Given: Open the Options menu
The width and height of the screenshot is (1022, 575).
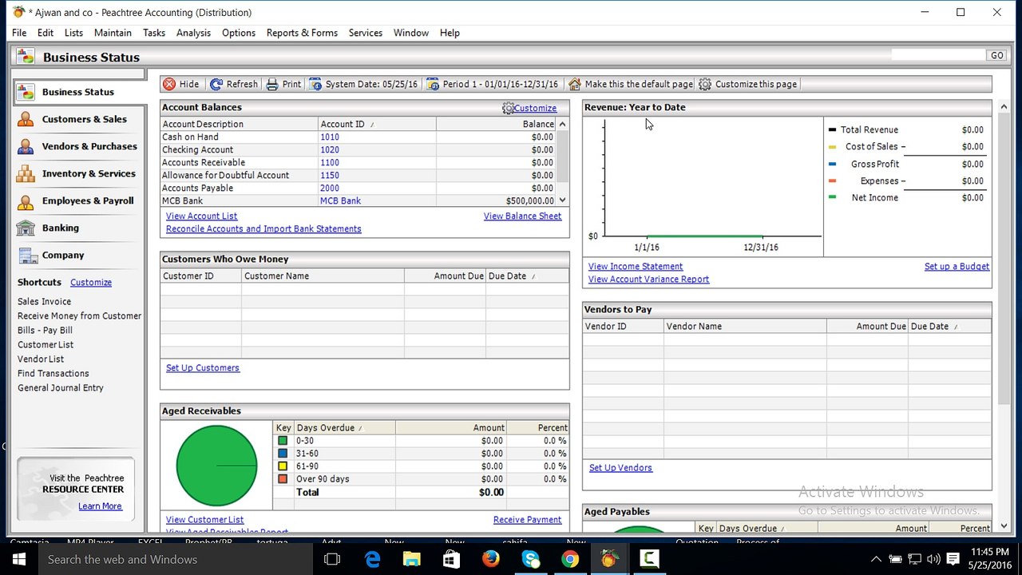Looking at the screenshot, I should point(239,33).
